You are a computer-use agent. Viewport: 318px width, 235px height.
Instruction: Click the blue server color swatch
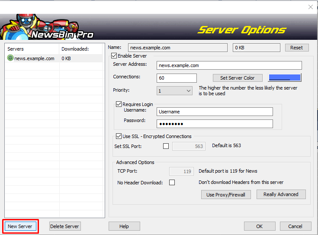pos(285,77)
